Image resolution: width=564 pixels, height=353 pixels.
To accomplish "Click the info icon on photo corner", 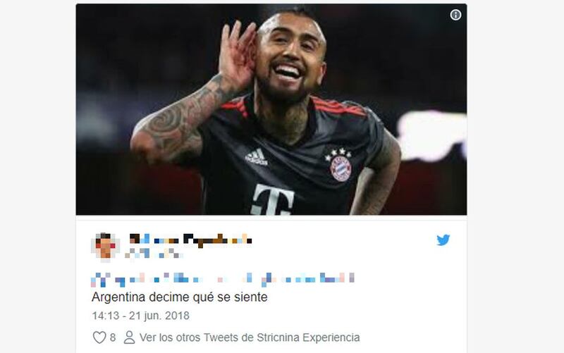I will (455, 15).
